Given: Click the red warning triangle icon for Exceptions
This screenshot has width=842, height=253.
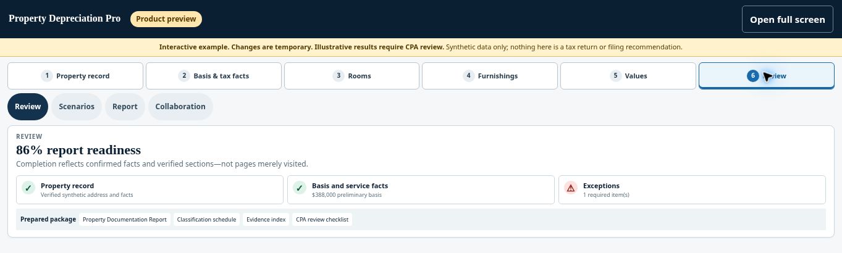Looking at the screenshot, I should pos(570,188).
